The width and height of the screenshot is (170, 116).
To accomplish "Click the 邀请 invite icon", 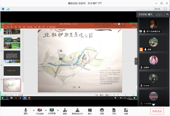I will click(x=65, y=111).
